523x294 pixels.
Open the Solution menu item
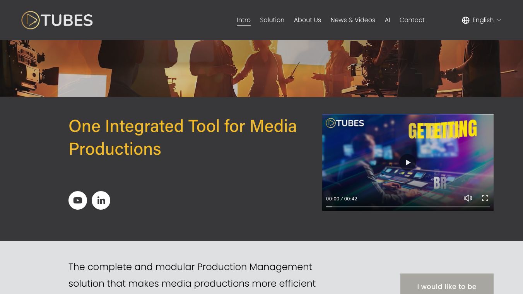272,20
